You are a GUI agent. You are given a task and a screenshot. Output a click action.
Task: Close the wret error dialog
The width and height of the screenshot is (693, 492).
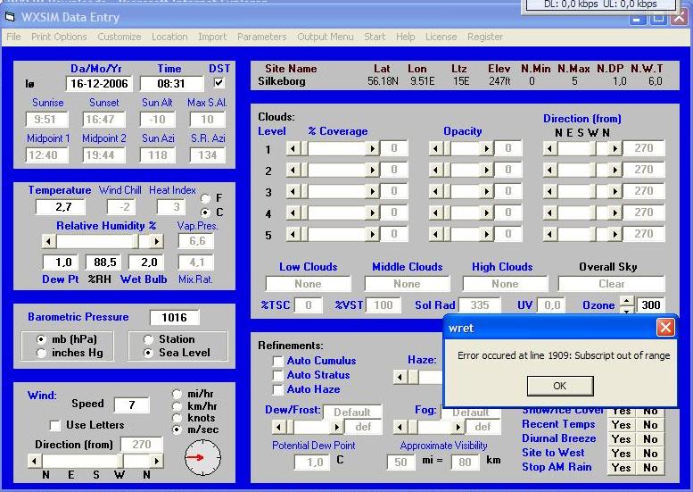(x=665, y=328)
